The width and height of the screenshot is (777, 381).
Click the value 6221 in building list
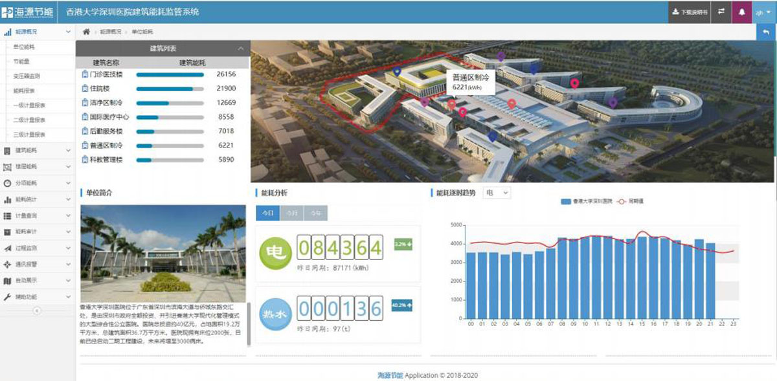226,146
